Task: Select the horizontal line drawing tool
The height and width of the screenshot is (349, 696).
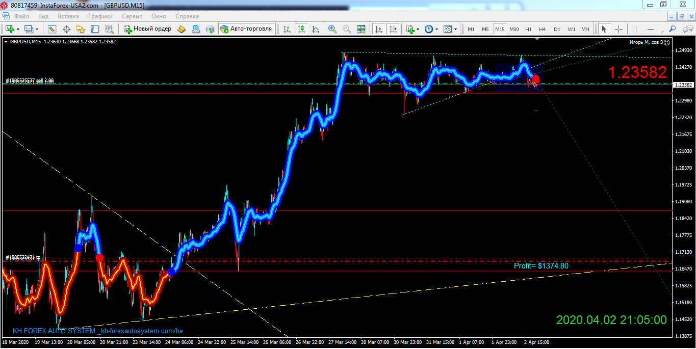Action: 650,29
